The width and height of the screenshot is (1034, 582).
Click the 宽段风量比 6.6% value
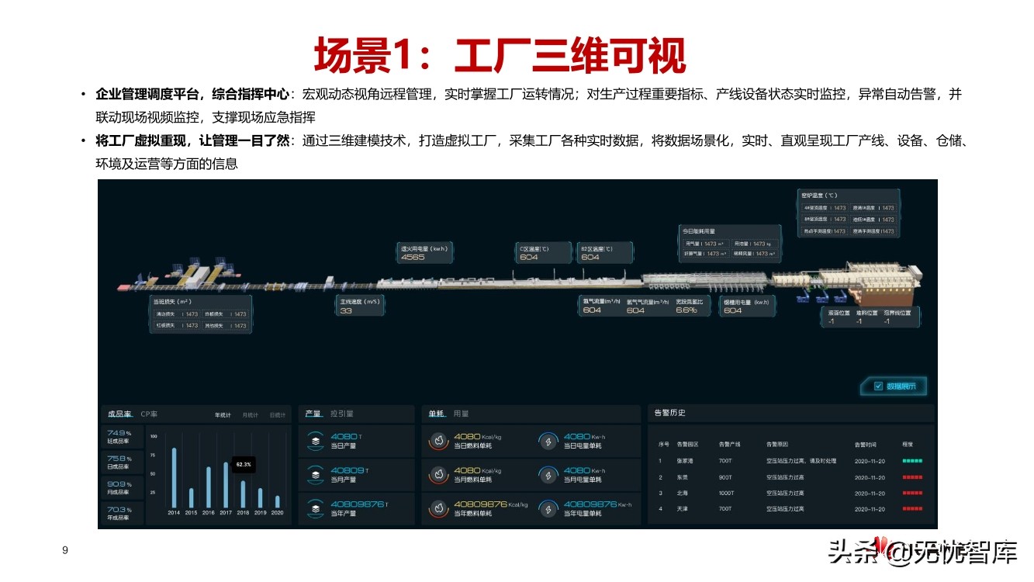(687, 310)
